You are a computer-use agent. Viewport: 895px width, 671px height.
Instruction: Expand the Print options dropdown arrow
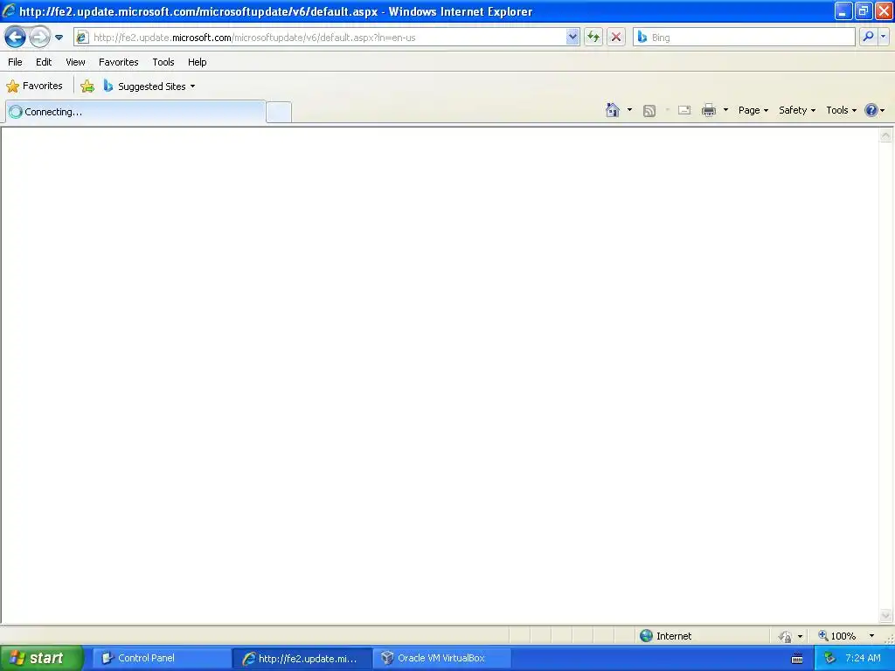pyautogui.click(x=725, y=110)
